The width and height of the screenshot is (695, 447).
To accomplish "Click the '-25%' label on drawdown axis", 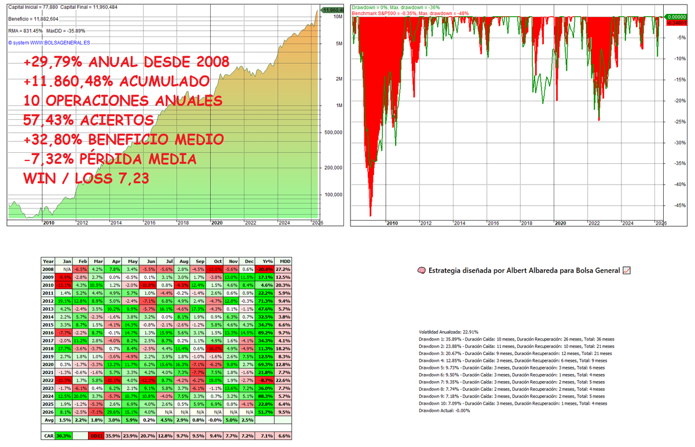I will pos(680,122).
